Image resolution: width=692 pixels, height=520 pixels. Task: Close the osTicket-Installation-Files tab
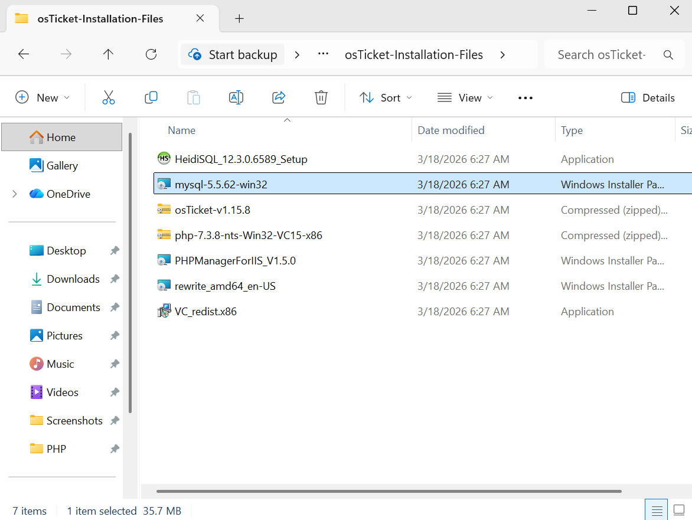pos(200,18)
